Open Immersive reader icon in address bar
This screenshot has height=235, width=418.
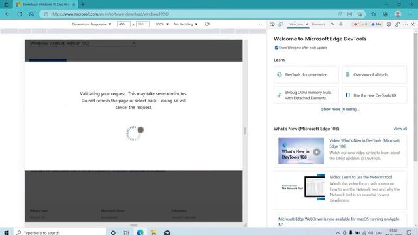coord(350,14)
